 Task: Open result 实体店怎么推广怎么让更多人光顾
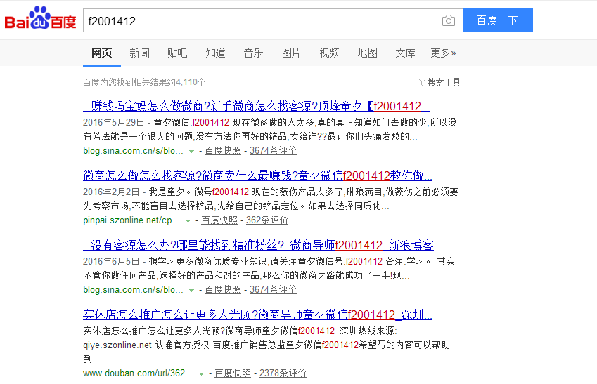(x=257, y=315)
